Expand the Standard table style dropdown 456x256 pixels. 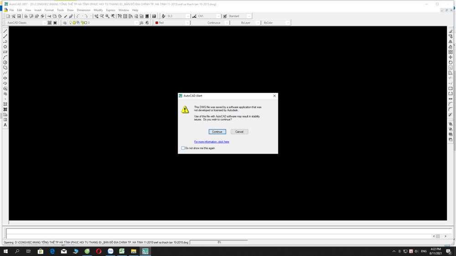pos(249,16)
